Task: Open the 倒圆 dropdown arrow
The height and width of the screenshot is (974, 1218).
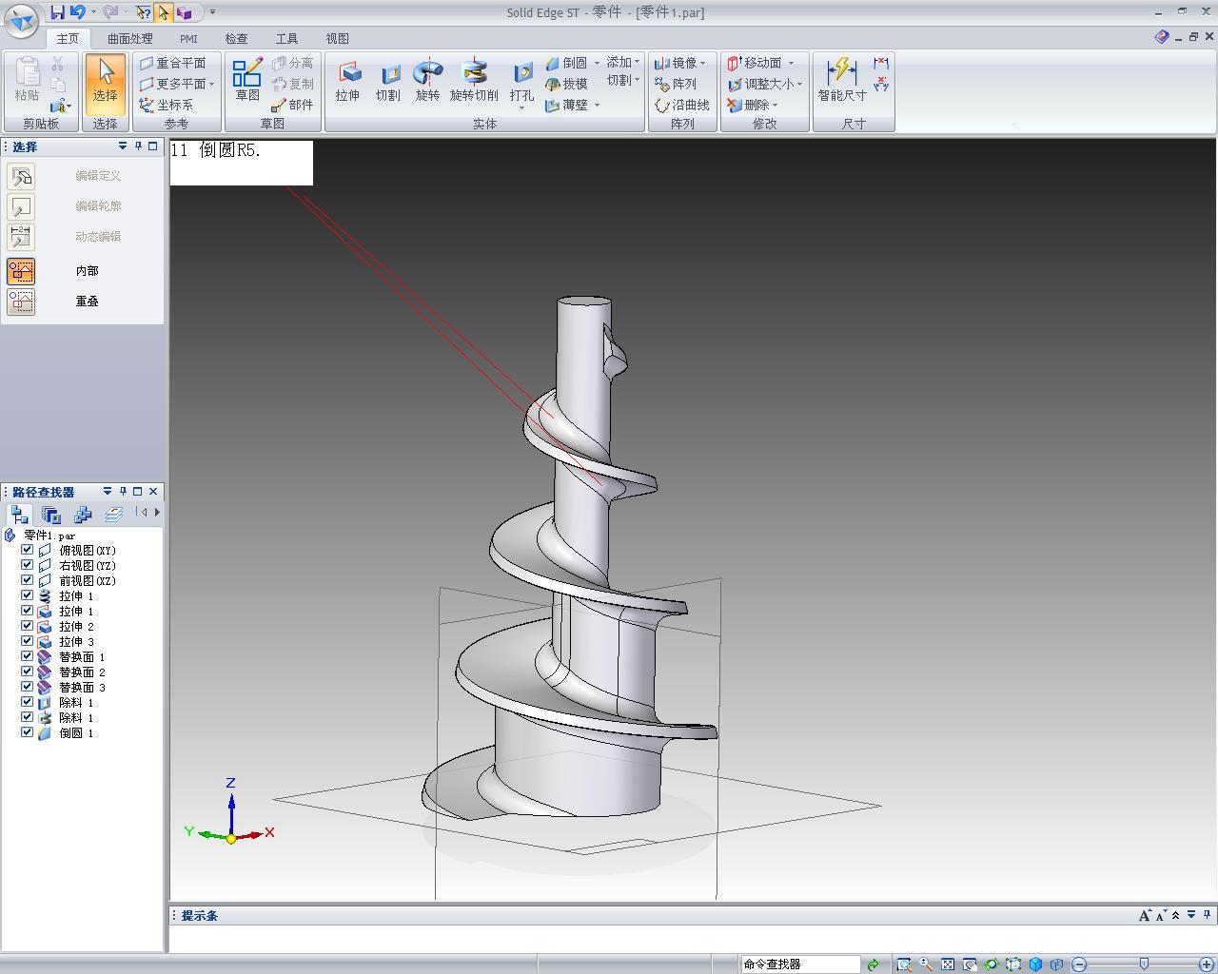Action: [x=597, y=63]
